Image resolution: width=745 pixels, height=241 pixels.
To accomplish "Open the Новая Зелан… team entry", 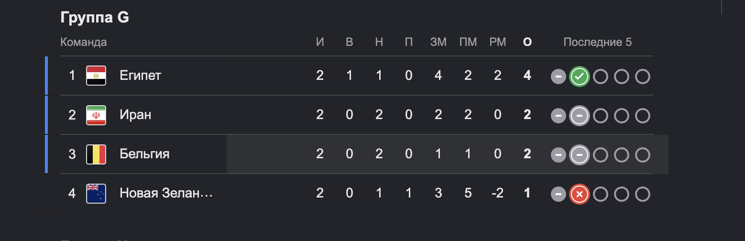I will [166, 193].
